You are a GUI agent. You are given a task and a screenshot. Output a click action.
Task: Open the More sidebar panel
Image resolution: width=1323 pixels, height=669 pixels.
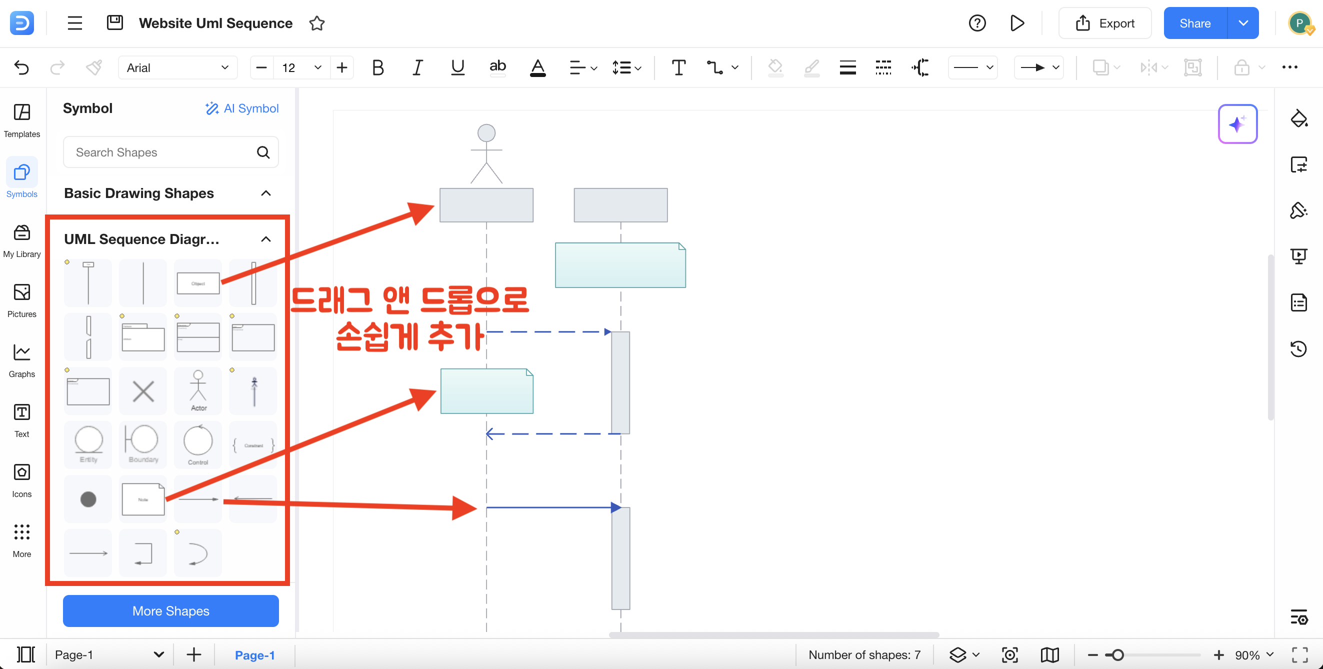21,540
